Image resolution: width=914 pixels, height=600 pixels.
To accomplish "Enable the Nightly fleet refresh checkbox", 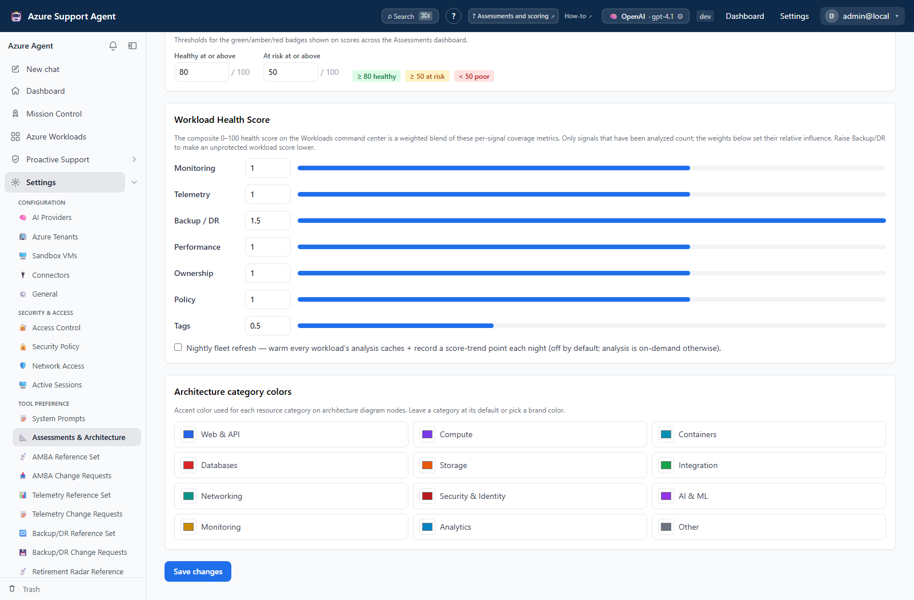I will tap(178, 347).
